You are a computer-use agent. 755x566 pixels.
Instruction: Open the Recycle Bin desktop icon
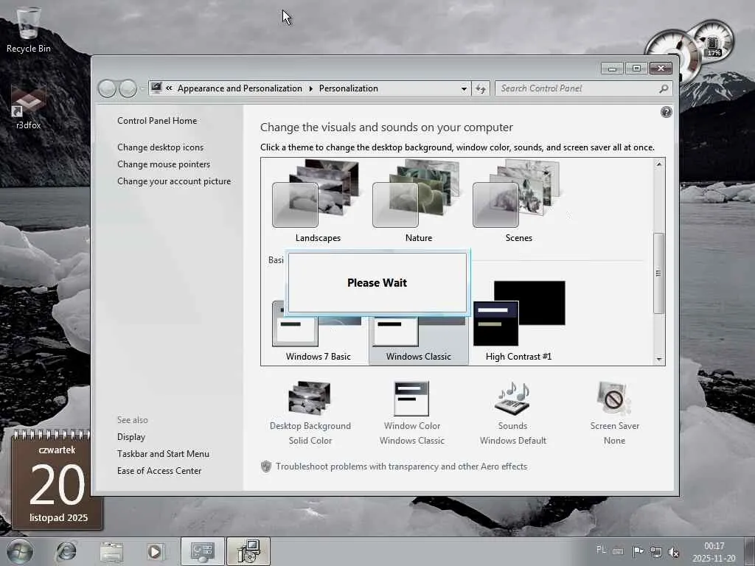pyautogui.click(x=28, y=29)
